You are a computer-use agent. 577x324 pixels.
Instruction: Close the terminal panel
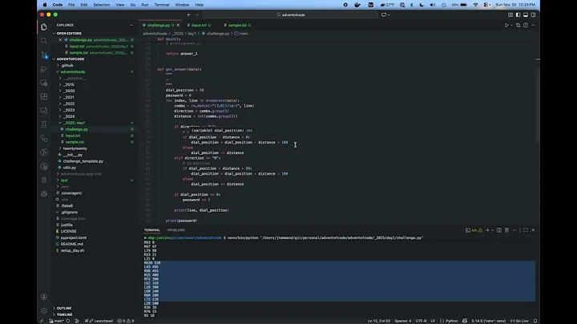(533, 230)
